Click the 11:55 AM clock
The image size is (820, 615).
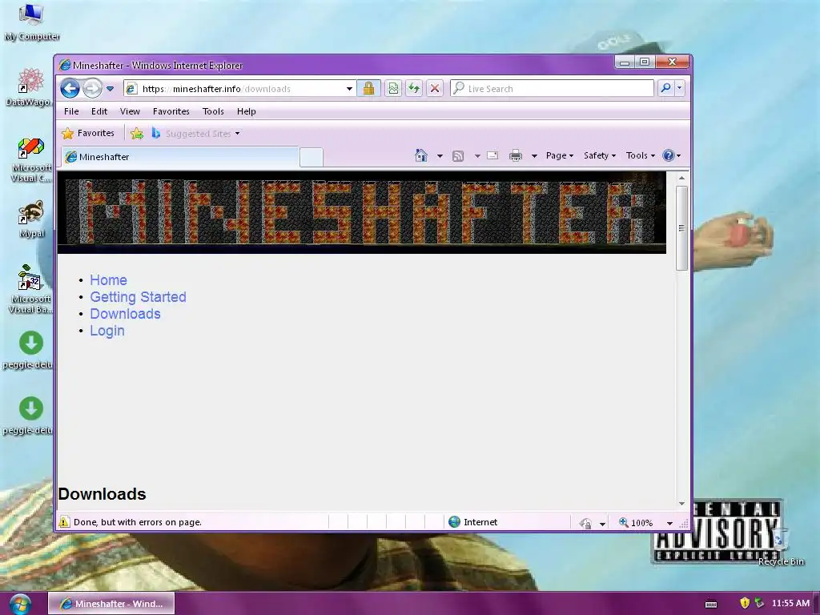790,603
